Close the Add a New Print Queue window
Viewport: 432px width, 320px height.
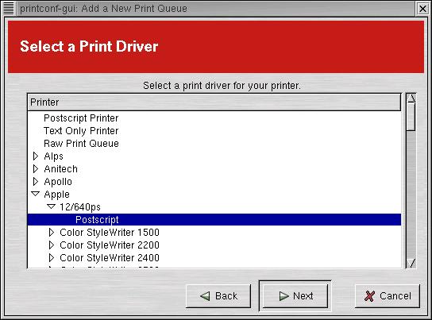click(x=422, y=9)
